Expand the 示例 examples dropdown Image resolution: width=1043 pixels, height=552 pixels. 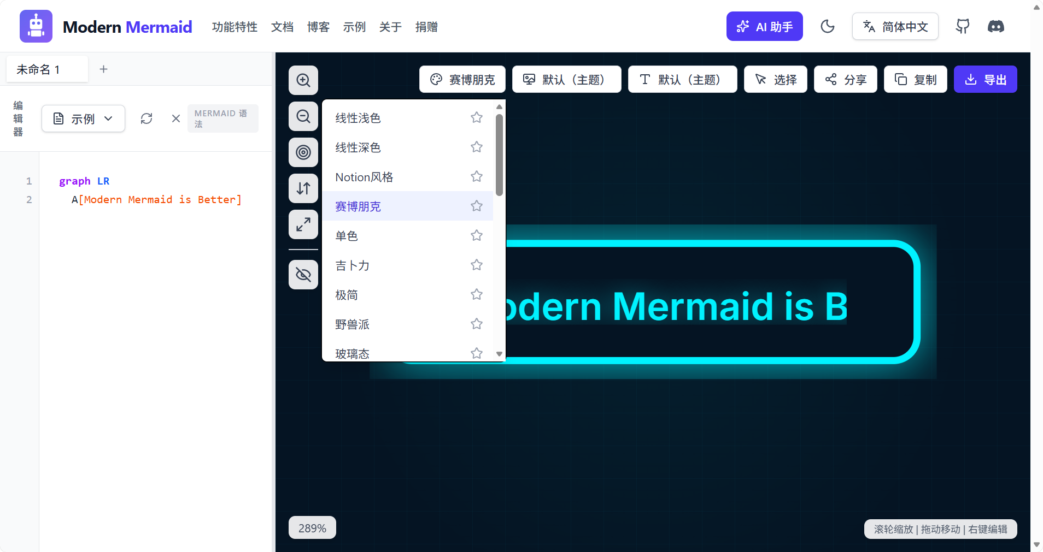coord(83,118)
